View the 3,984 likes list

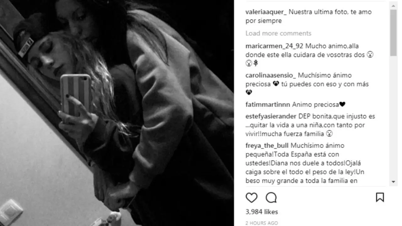[262, 212]
